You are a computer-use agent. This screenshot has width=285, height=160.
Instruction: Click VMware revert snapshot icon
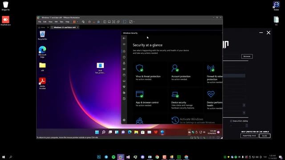[94, 22]
